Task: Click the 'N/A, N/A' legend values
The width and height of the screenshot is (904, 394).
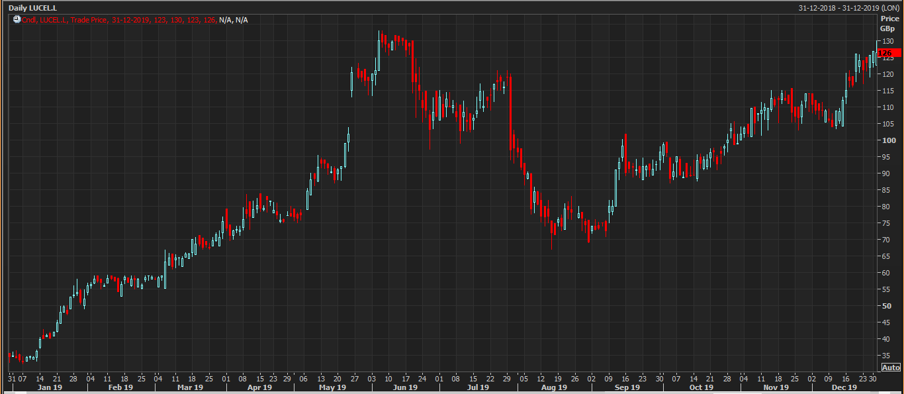Action: tap(234, 20)
